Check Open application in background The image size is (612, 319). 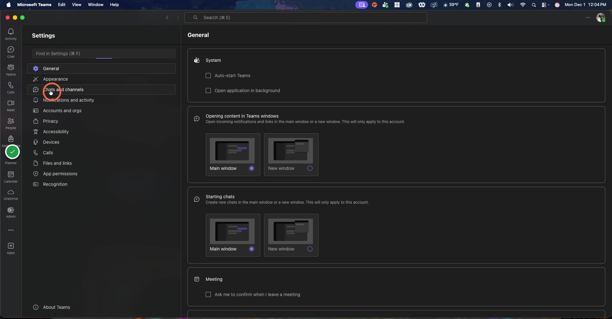[x=208, y=91]
